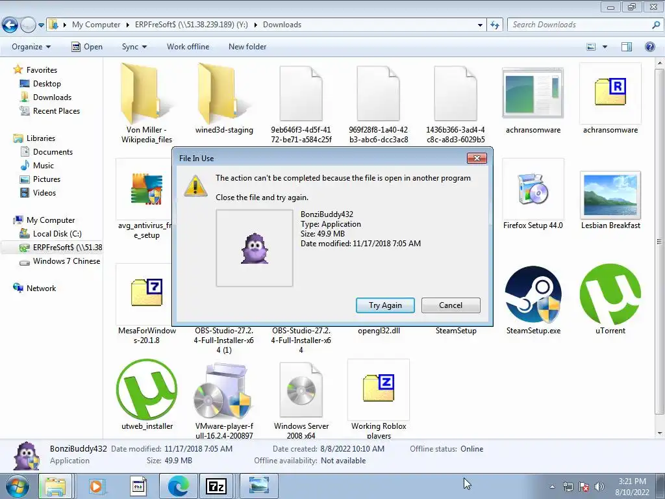The width and height of the screenshot is (665, 499).
Task: Select the SteamSetup.exe Steam icon
Action: 533,294
